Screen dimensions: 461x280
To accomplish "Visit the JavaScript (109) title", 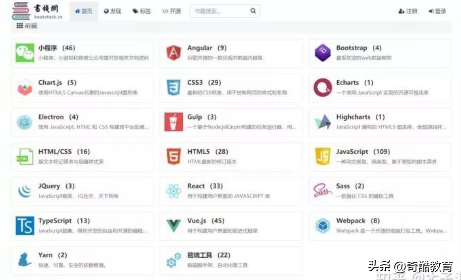I will pos(363,151).
